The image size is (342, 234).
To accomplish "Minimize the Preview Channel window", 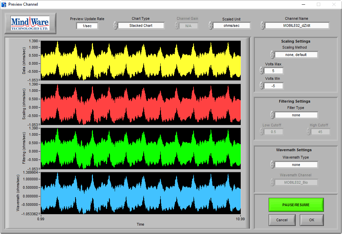I will tap(303, 4).
